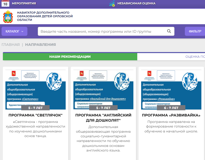Image resolution: width=205 pixels, height=160 pixels.
Task: Go to Главная via breadcrumb link
Action: [11, 45]
